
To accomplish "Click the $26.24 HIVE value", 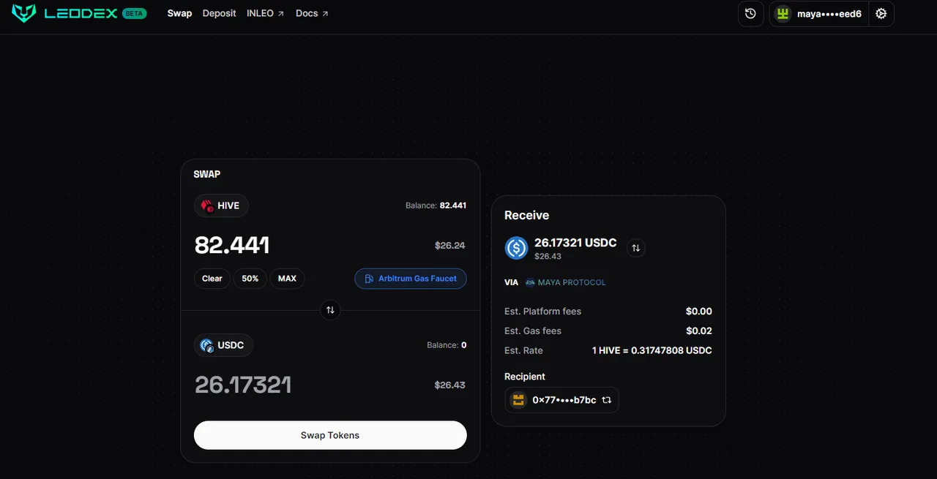I will [449, 246].
